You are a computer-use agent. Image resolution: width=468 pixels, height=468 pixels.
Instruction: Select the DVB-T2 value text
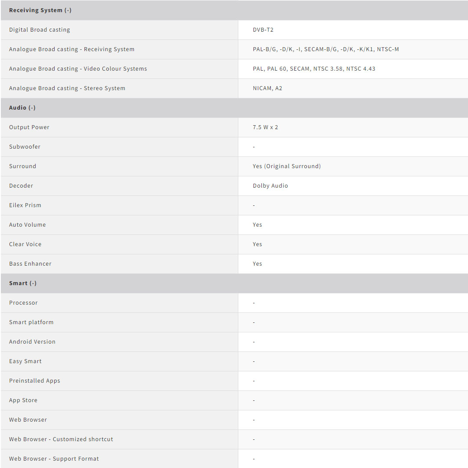pyautogui.click(x=263, y=30)
